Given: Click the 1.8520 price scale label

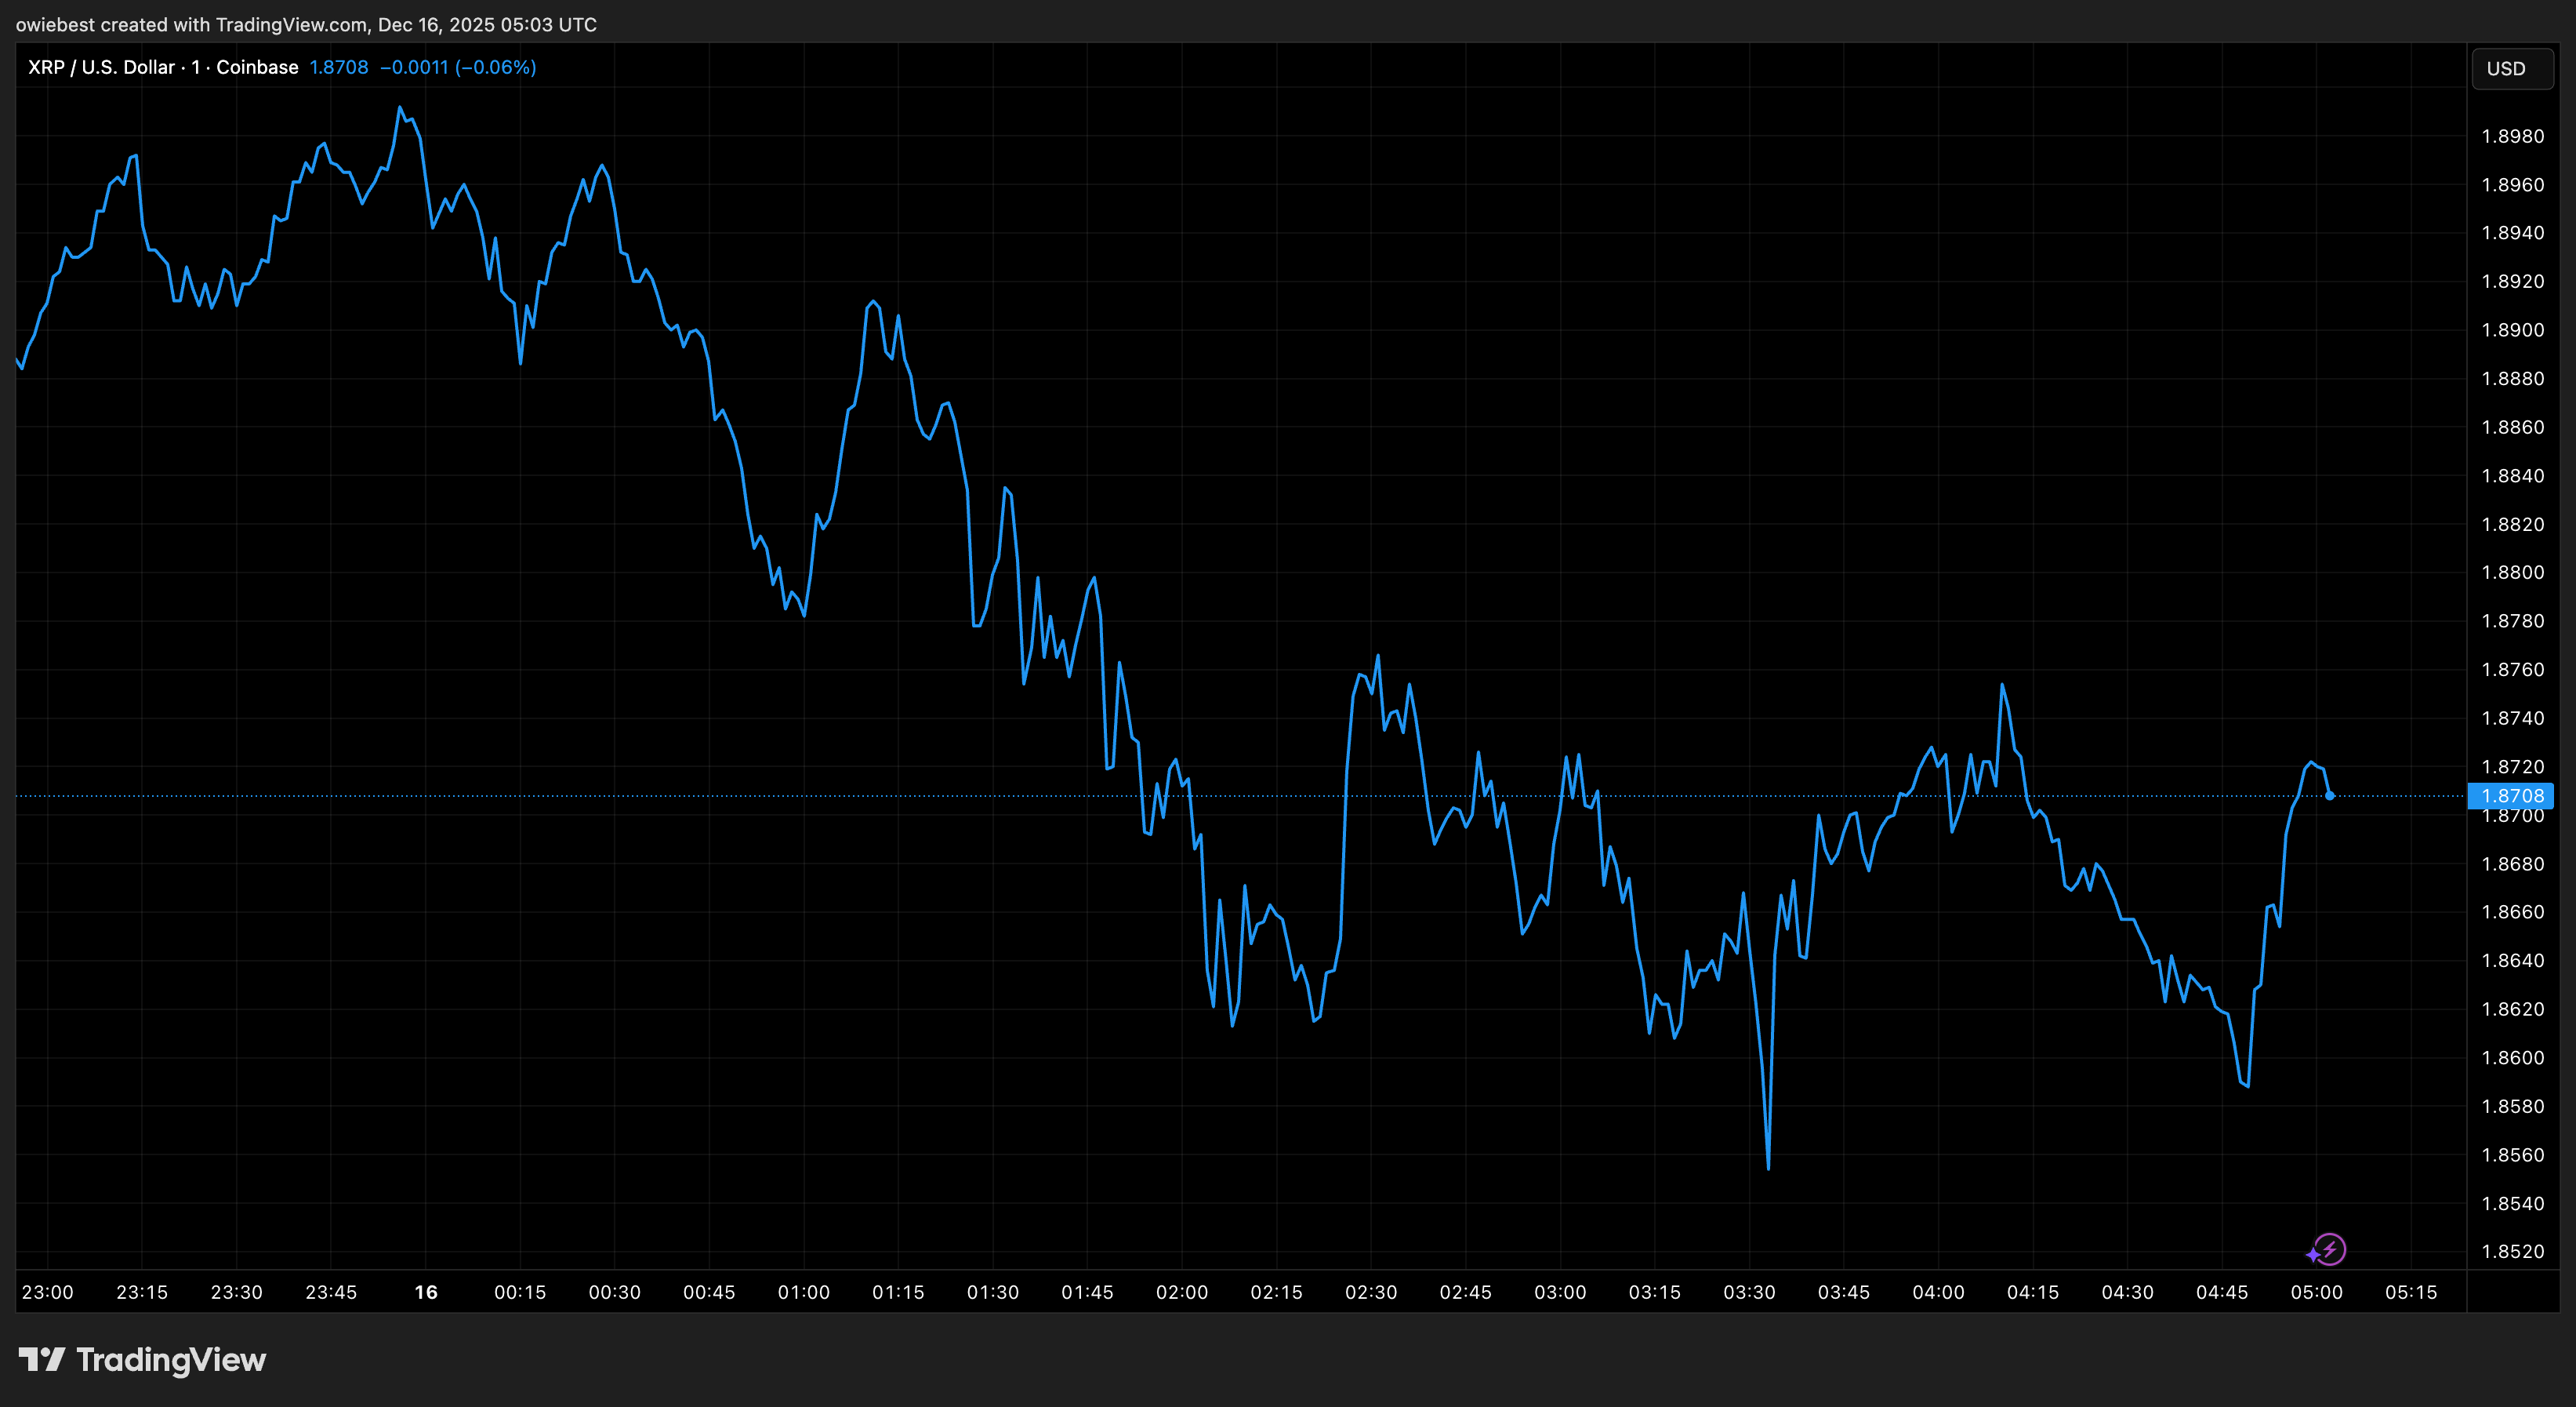Looking at the screenshot, I should click(2512, 1251).
